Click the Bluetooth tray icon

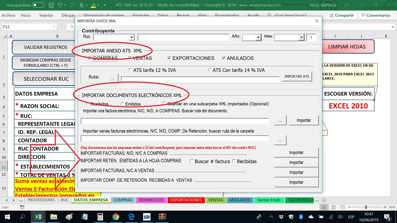coord(301,217)
